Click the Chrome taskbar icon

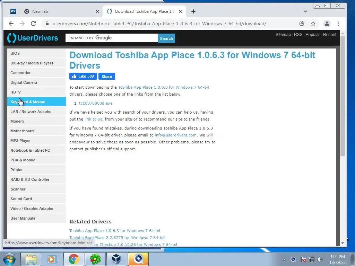pyautogui.click(x=73, y=259)
